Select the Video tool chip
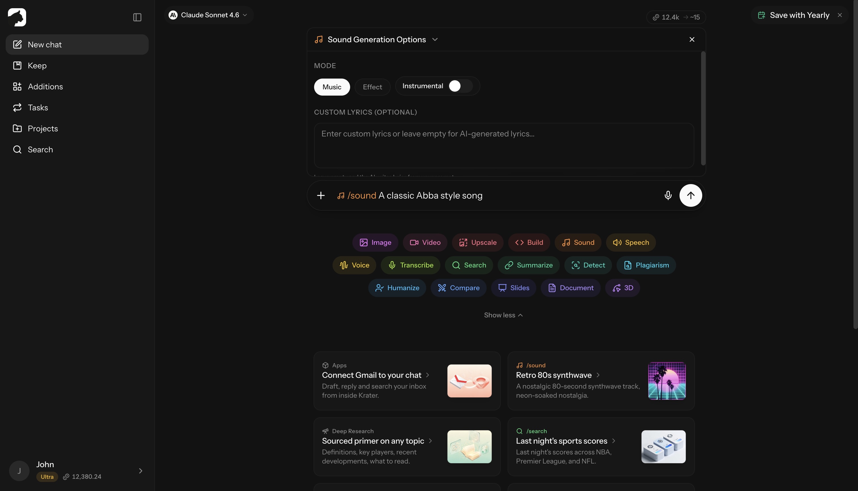The height and width of the screenshot is (491, 858). pyautogui.click(x=425, y=243)
